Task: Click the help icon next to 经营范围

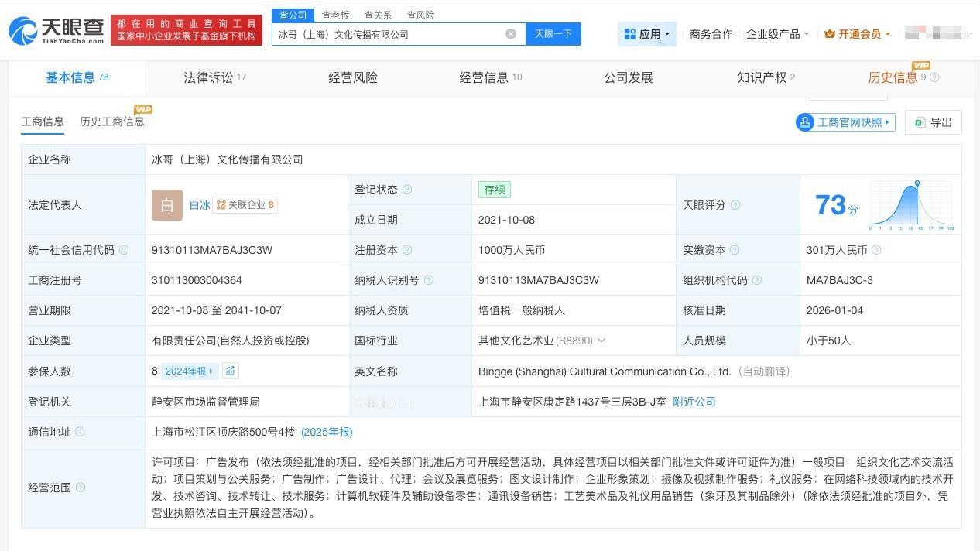Action: pyautogui.click(x=81, y=488)
